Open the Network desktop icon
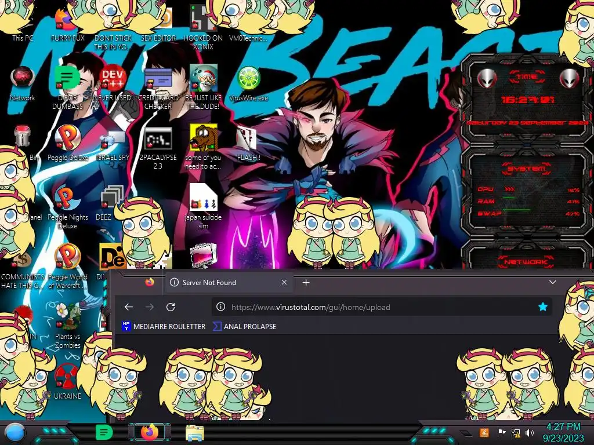Screen dimensions: 594x445 click(23, 84)
